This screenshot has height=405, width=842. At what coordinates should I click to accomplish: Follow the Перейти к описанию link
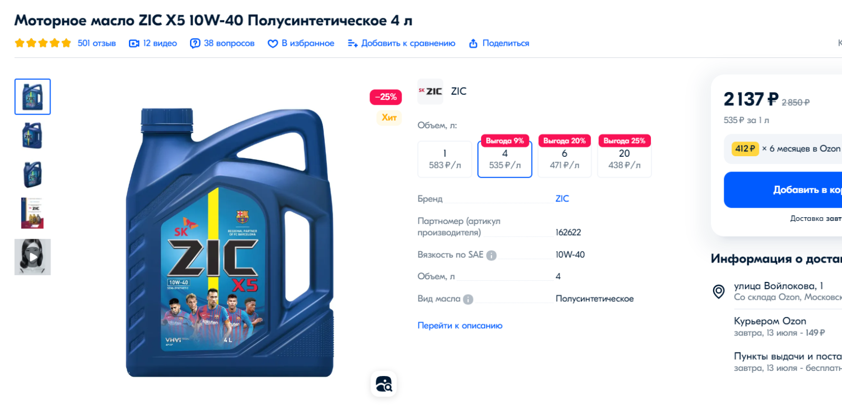pos(460,326)
